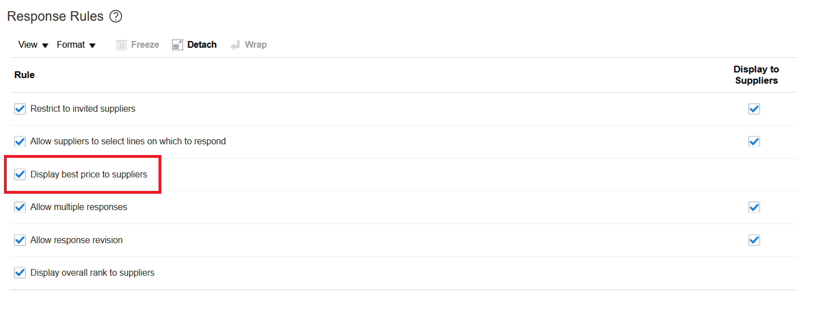
Task: Uncheck Restrict to invited suppliers rule
Action: click(20, 109)
